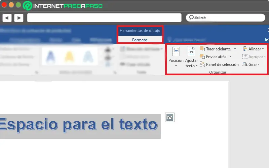Click the layout options icon beside the text box
Viewport: 269px width, 168px height.
(x=170, y=117)
